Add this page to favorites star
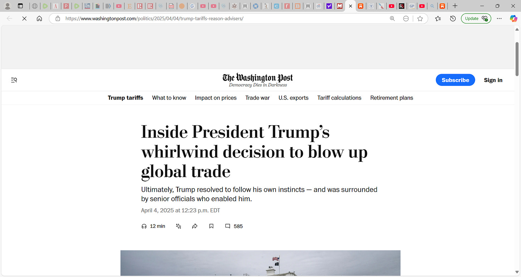This screenshot has width=521, height=277. [420, 19]
